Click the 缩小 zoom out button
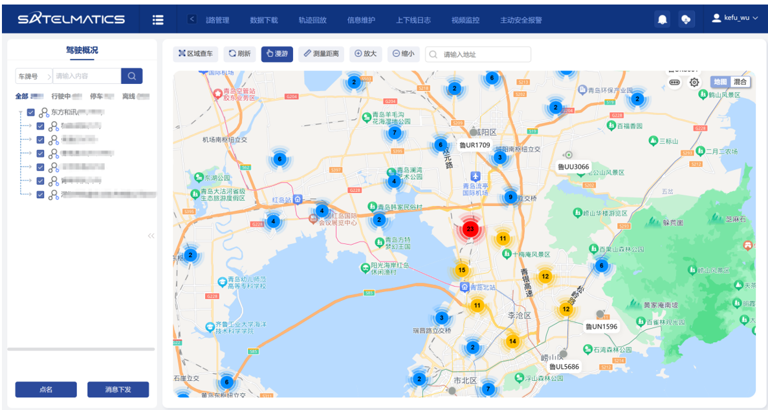 tap(404, 54)
